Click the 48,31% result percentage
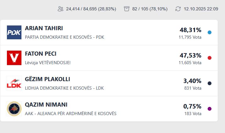Image resolution: width=225 pixels, height=133 pixels. [190, 30]
